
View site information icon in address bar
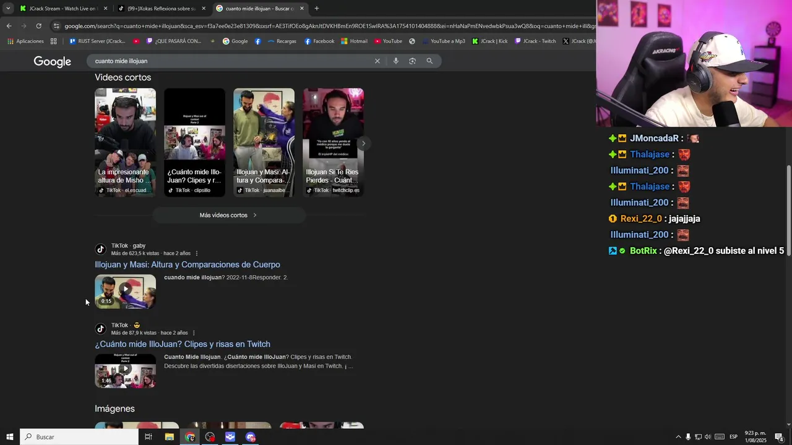pos(56,26)
